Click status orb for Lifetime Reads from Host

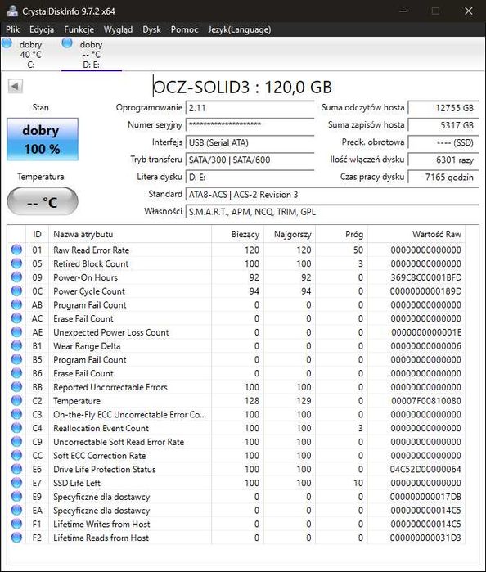click(16, 538)
